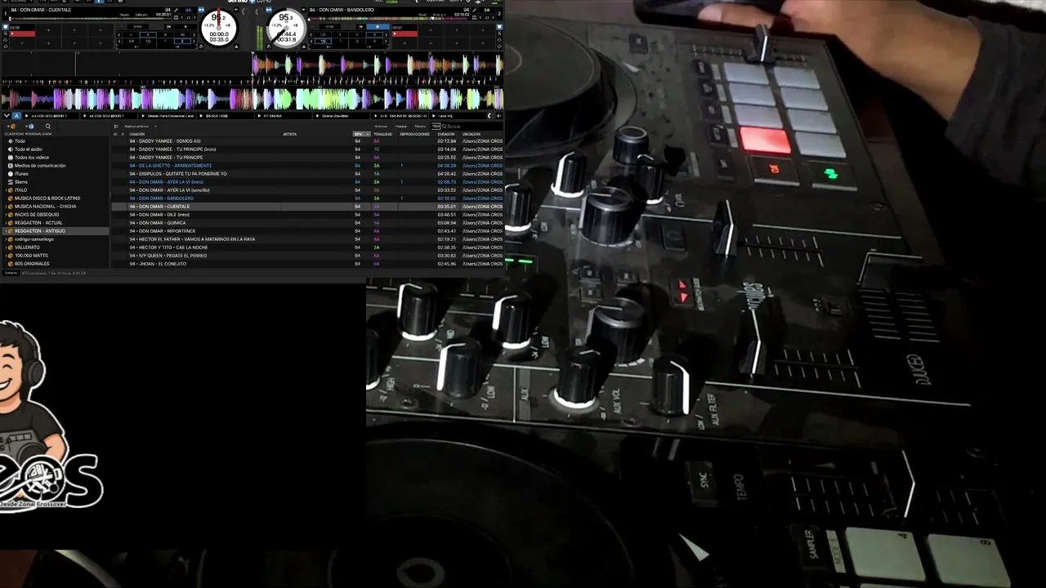
Task: Click the add crate icon
Action: (x=11, y=126)
